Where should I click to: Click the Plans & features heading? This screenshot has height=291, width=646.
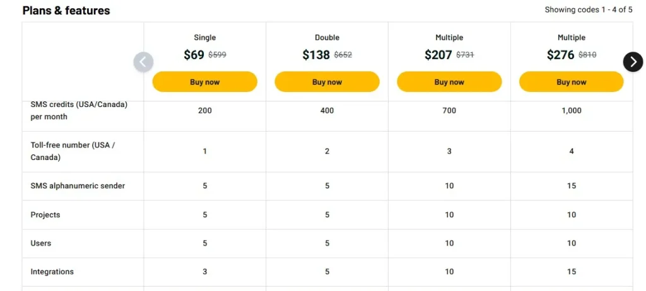pos(66,11)
